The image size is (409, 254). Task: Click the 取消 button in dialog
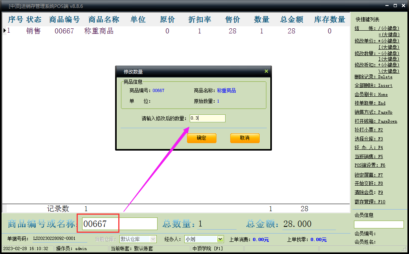(245, 138)
